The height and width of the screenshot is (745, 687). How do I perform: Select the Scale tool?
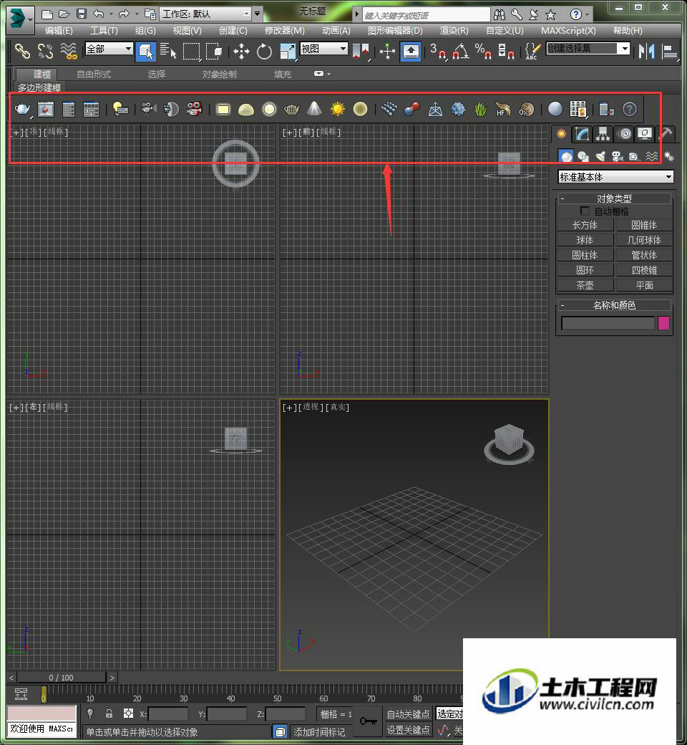(x=287, y=51)
